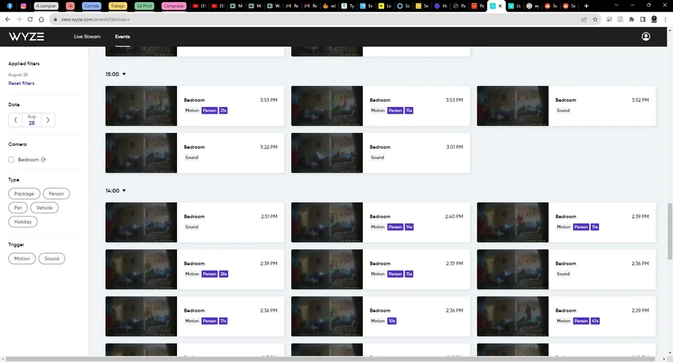Screen dimensions: 673x362
Task: Open the 2:51 PM Bedroom sound event thumbnail
Action: click(141, 222)
